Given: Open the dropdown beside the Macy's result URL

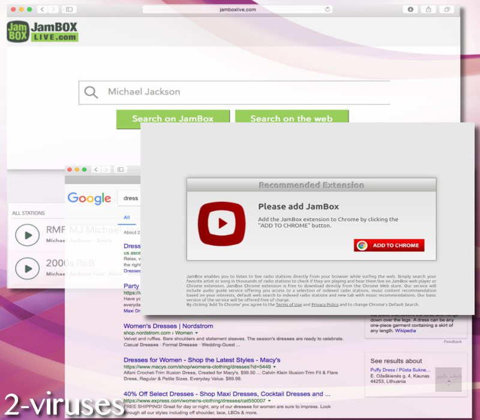Looking at the screenshot, I should click(x=275, y=367).
